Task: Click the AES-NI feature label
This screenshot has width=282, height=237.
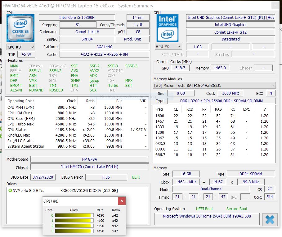Action: 16,90
